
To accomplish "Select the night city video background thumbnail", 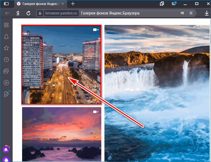I will pos(61,64).
